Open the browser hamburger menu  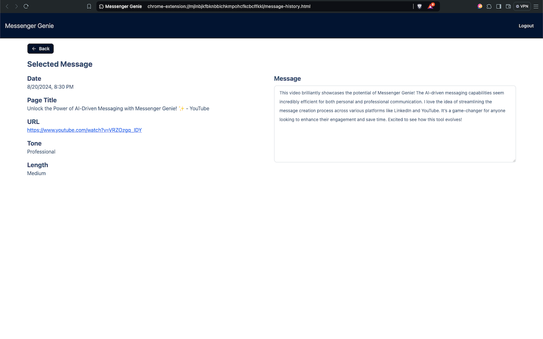click(x=537, y=6)
